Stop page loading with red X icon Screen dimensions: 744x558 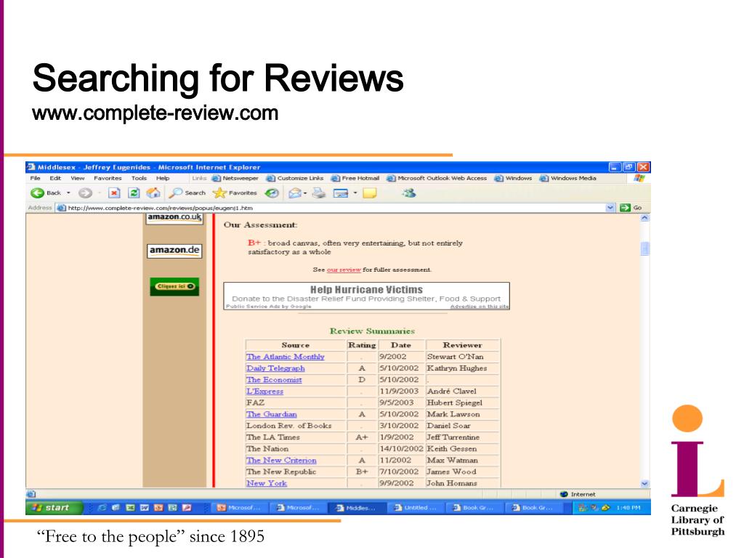tap(114, 193)
